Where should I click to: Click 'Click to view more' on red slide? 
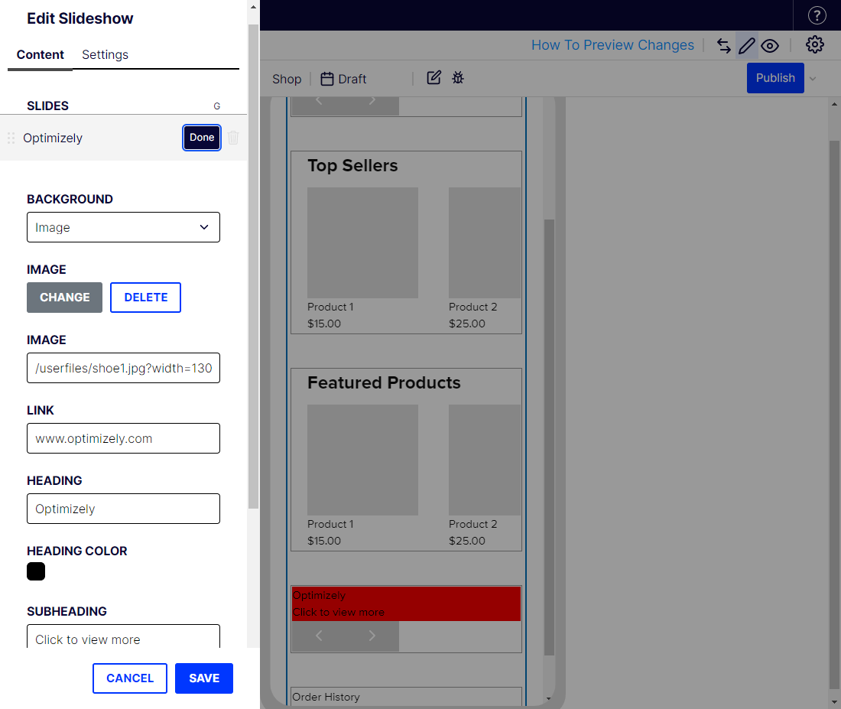[x=339, y=613]
